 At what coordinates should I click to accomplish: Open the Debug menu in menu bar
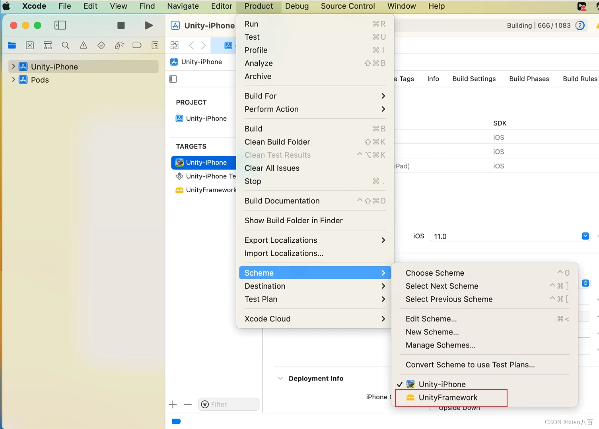[x=297, y=6]
